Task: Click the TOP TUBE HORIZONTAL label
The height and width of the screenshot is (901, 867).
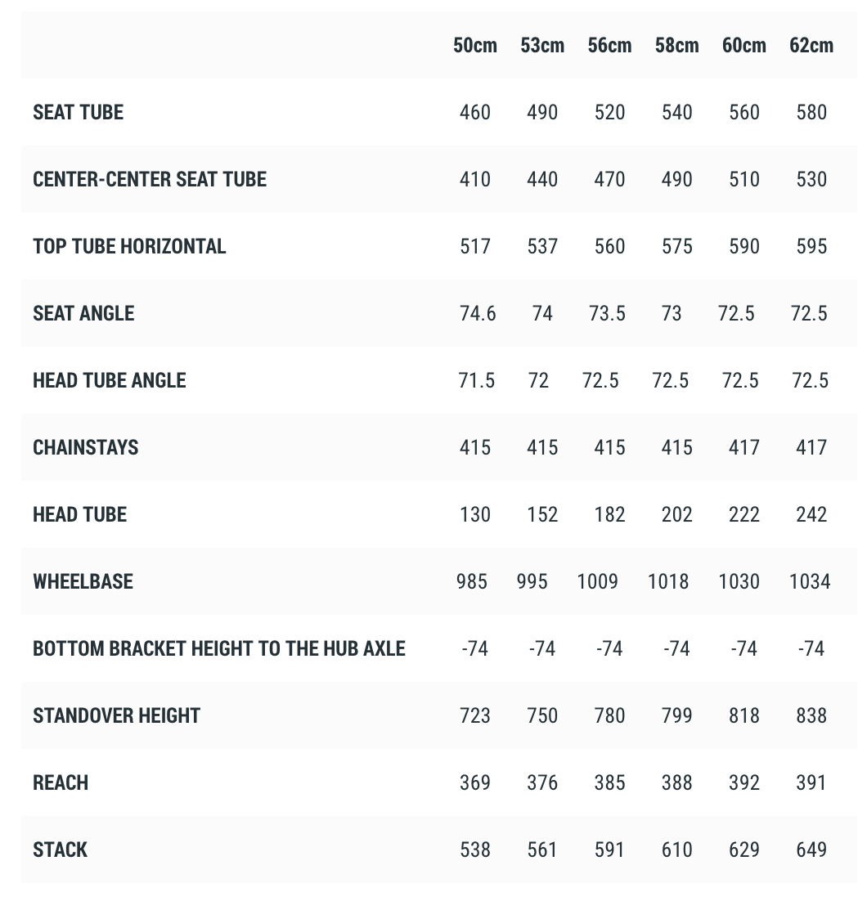Action: pos(129,246)
